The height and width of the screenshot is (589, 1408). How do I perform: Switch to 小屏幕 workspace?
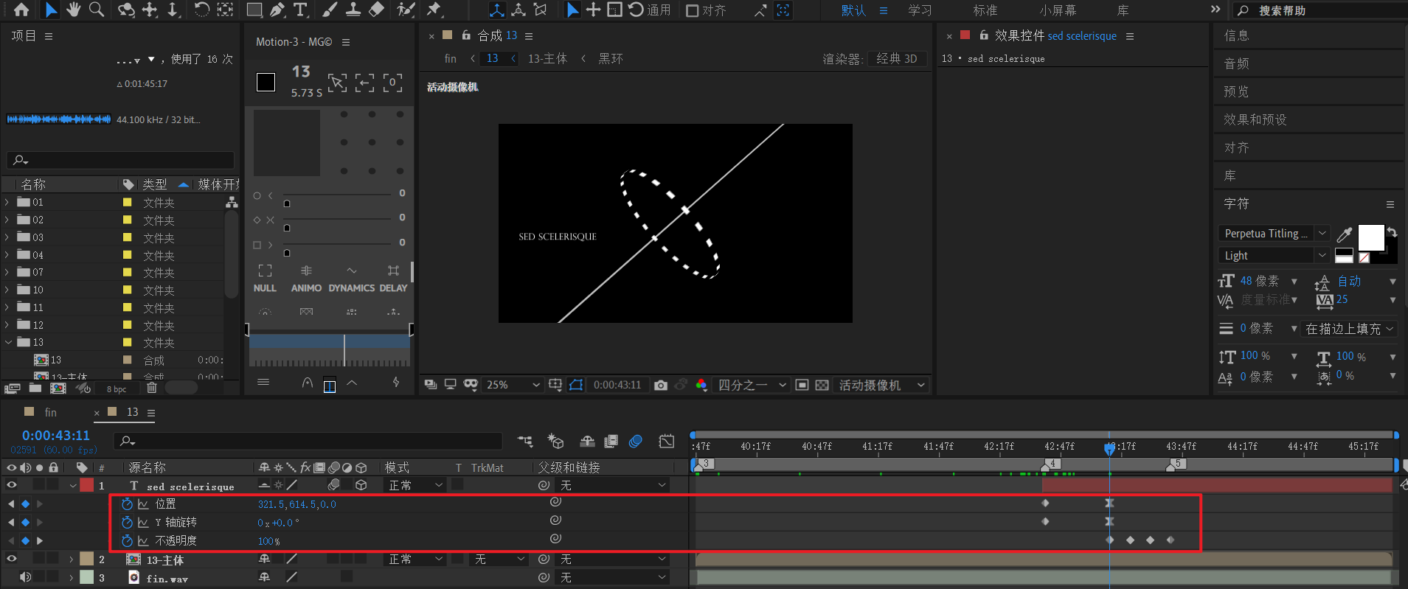coord(1058,10)
